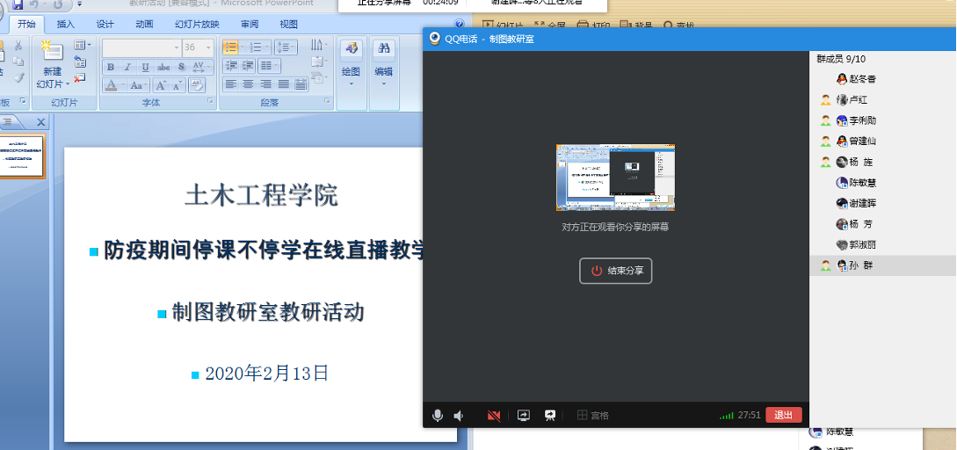Click the Distributed alignment icon
This screenshot has width=957, height=450.
click(301, 84)
